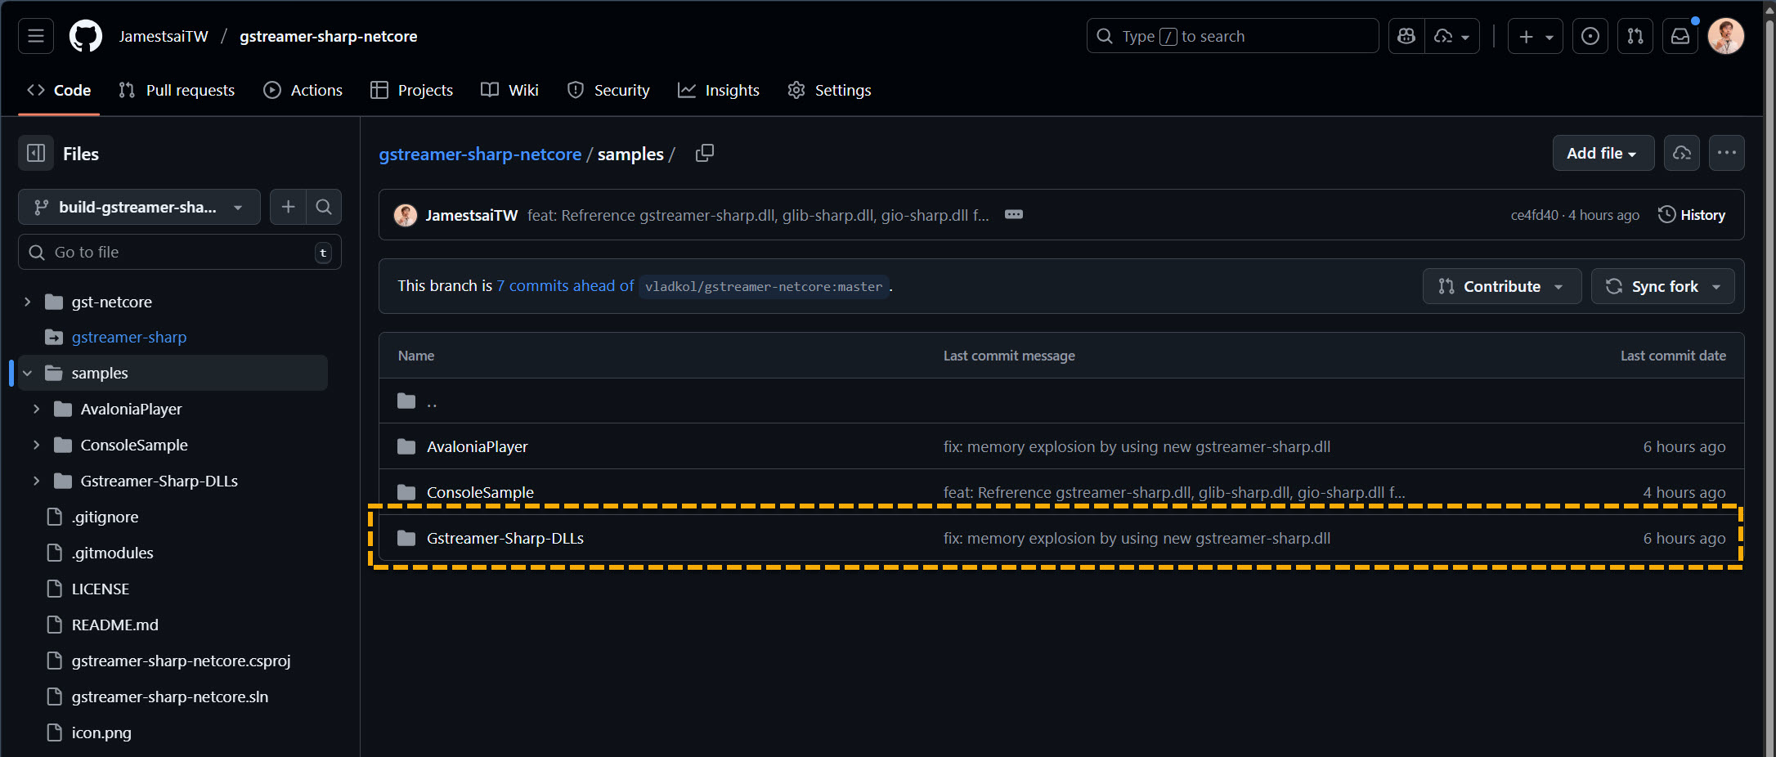Open the Copilot chat icon
The height and width of the screenshot is (757, 1776).
1406,36
